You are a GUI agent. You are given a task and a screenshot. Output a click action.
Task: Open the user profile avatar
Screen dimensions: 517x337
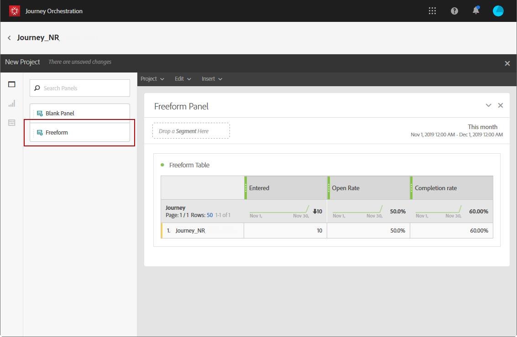click(498, 11)
